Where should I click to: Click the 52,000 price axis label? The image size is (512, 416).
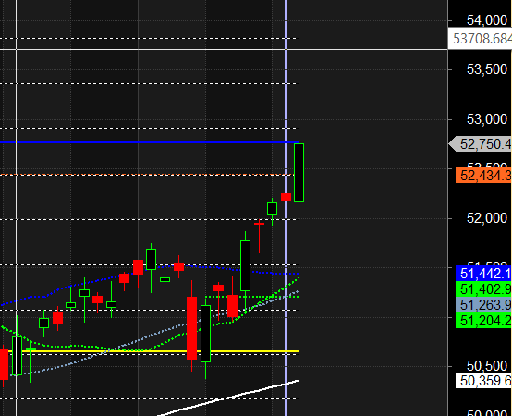[x=486, y=218]
